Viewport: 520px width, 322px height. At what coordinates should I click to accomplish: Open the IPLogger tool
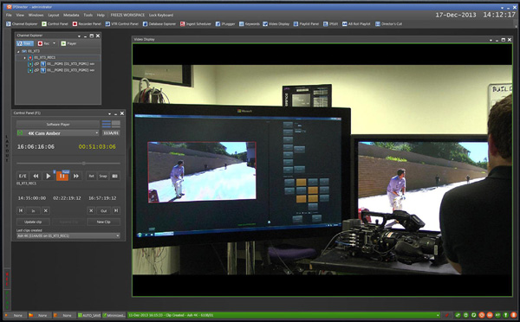(x=225, y=24)
